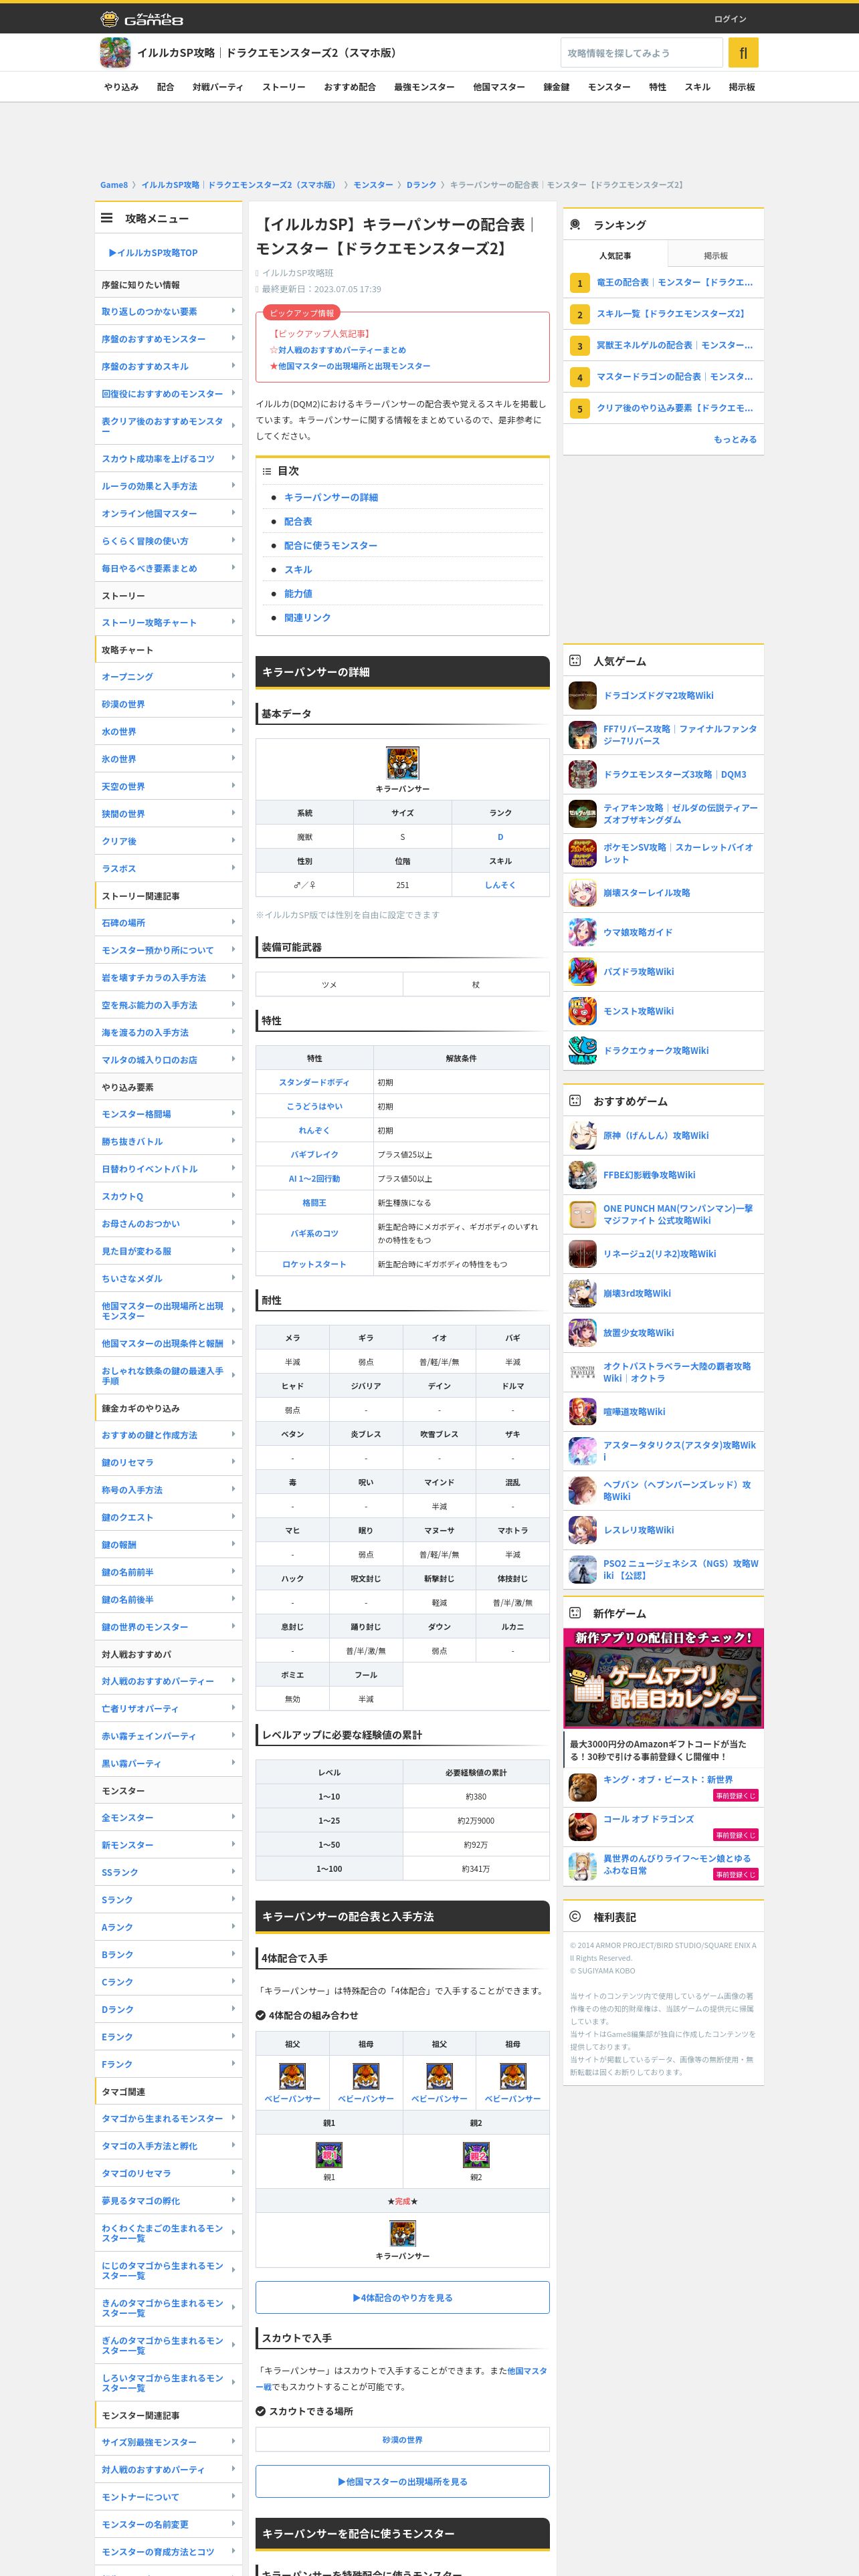This screenshot has height=2576, width=859.
Task: Click the キラーパンサー monster image in 基本データ
Action: 402,763
